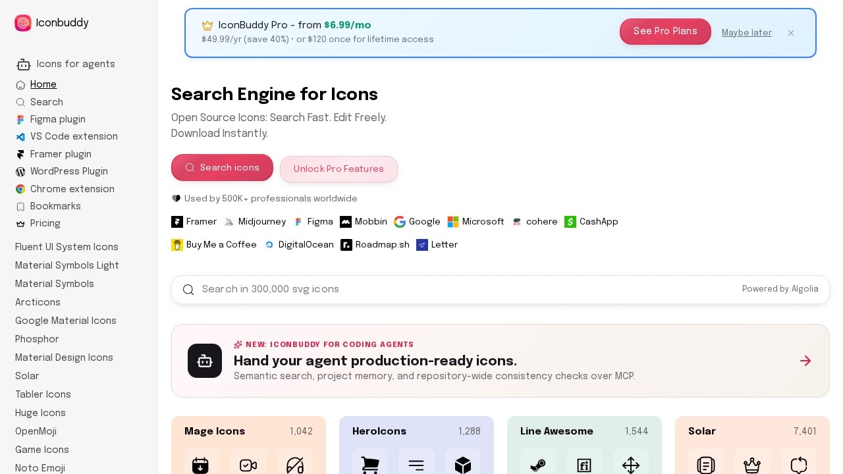Click the Home house icon in sidebar

[20, 85]
